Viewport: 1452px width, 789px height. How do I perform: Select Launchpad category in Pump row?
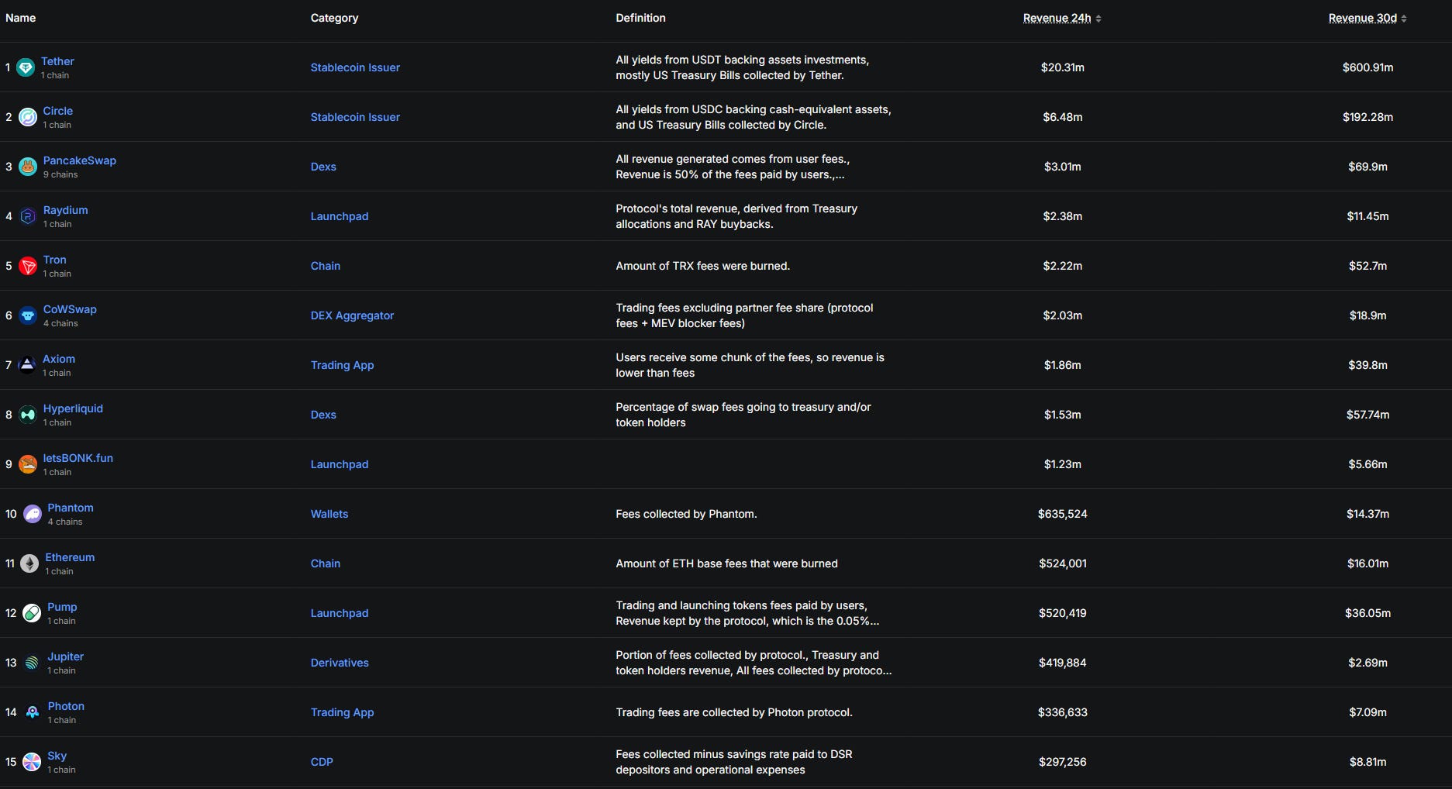tap(340, 613)
